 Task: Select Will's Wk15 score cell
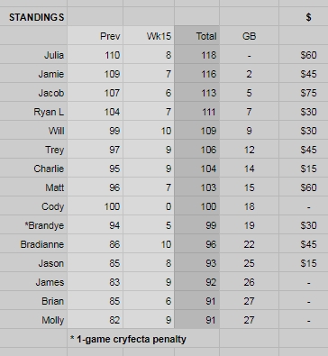pos(149,131)
